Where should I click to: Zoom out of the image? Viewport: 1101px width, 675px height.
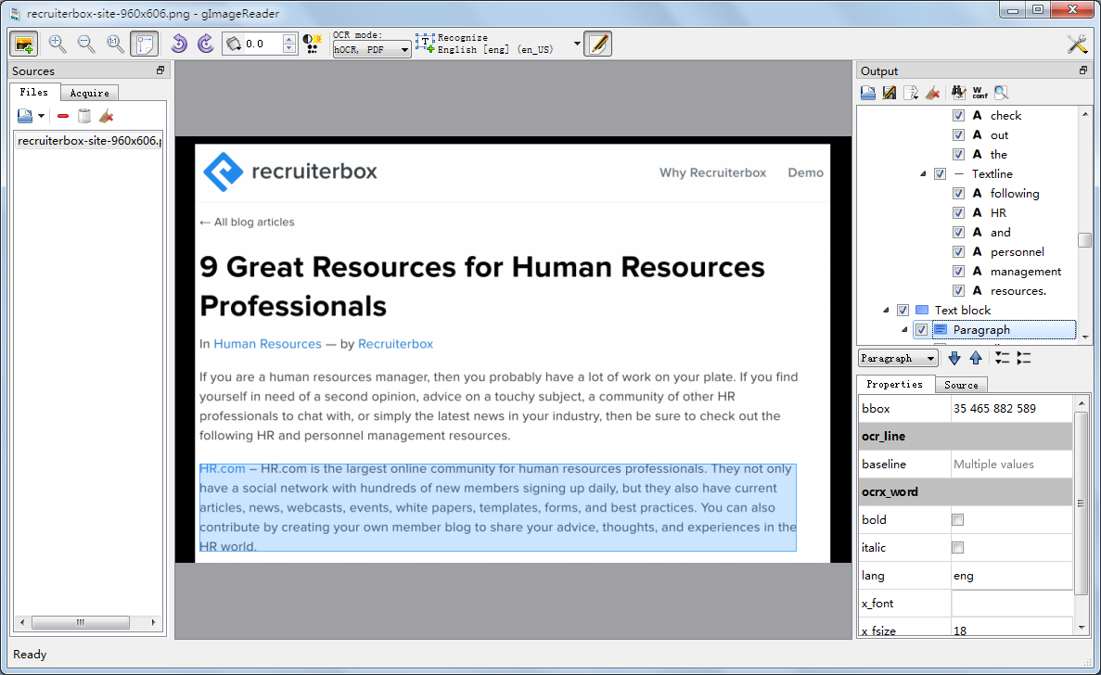[86, 45]
